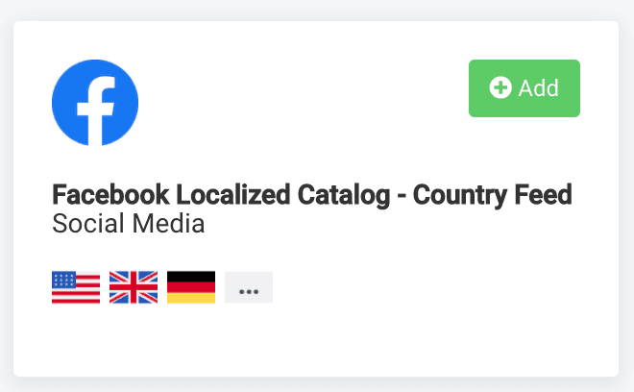
Task: Choose the Union Jack flag
Action: 134,287
